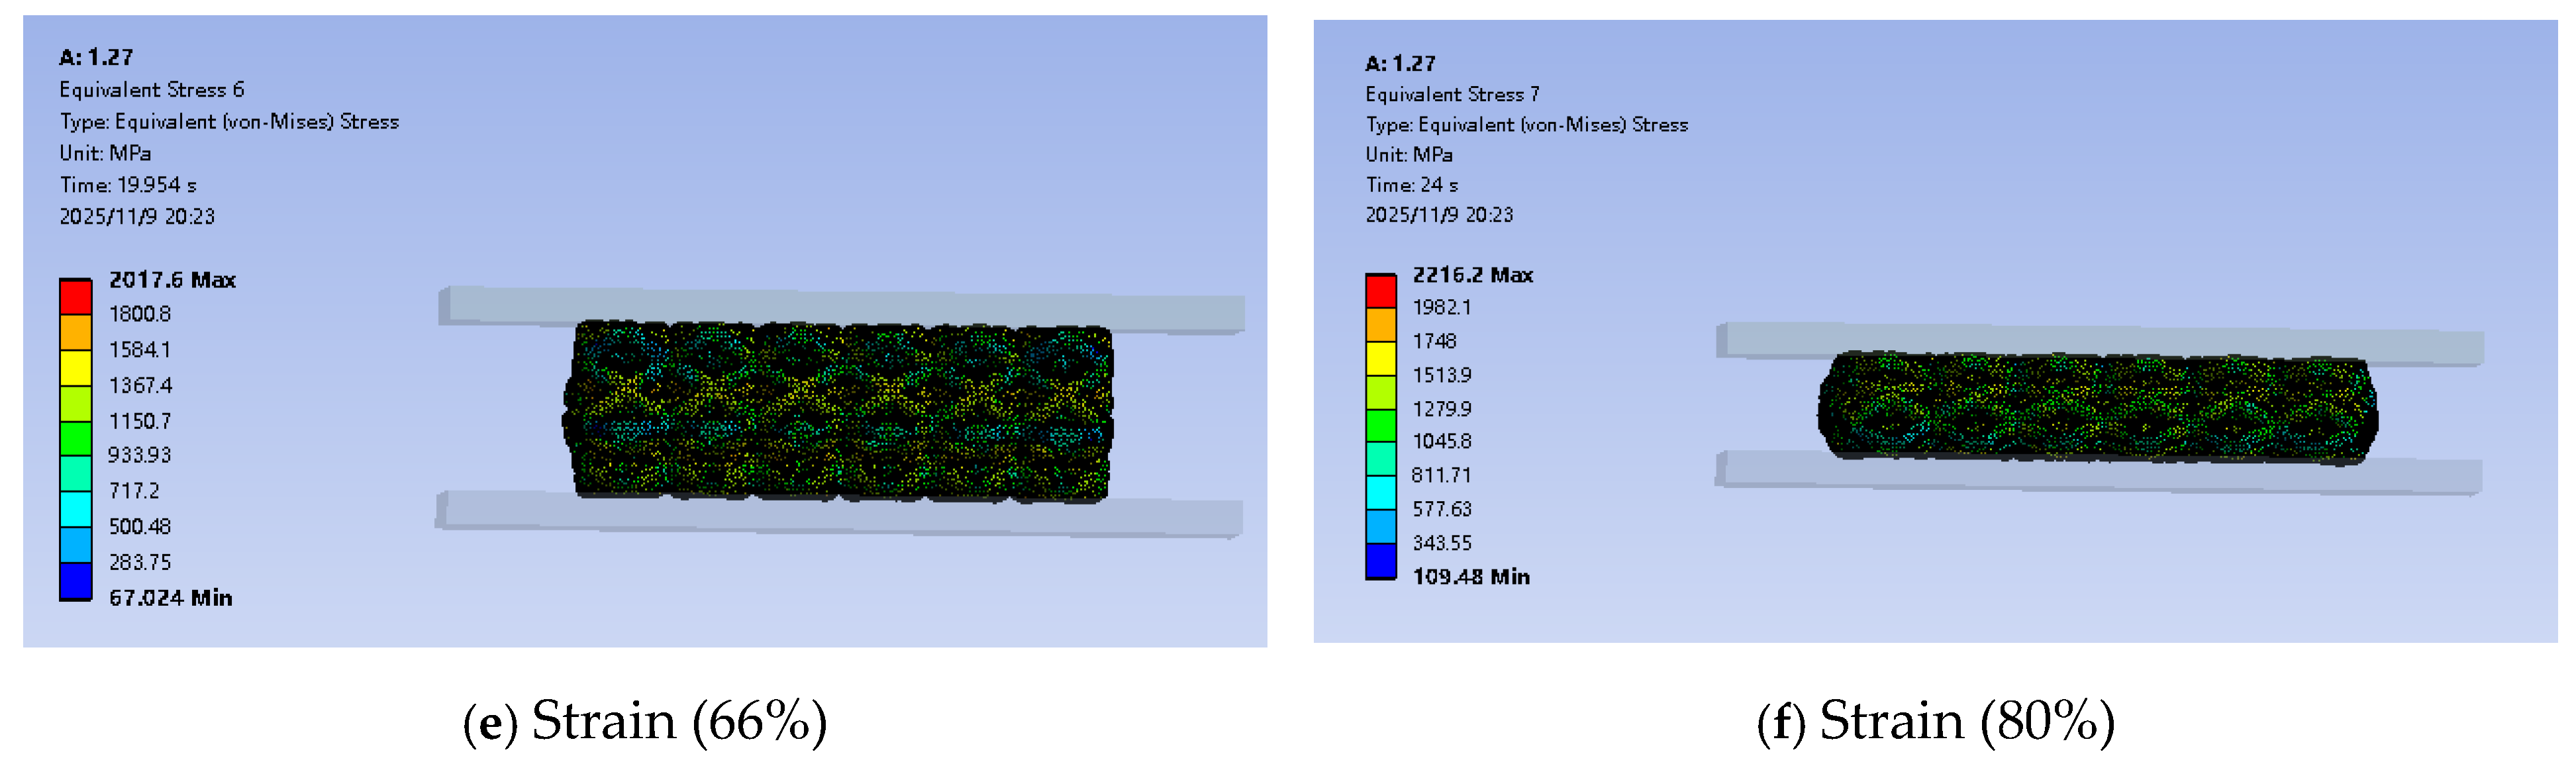Click the Time: 19.954 s timestamp text
2576x766 pixels.
pyautogui.click(x=130, y=184)
